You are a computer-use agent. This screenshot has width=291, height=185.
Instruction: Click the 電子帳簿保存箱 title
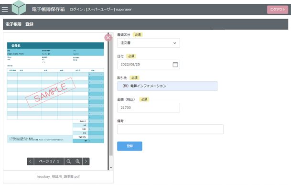48,9
